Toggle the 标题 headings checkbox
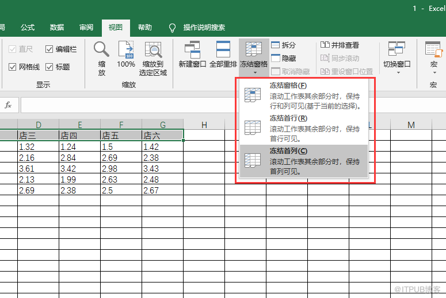Viewport: 446px width, 298px height. (49, 67)
